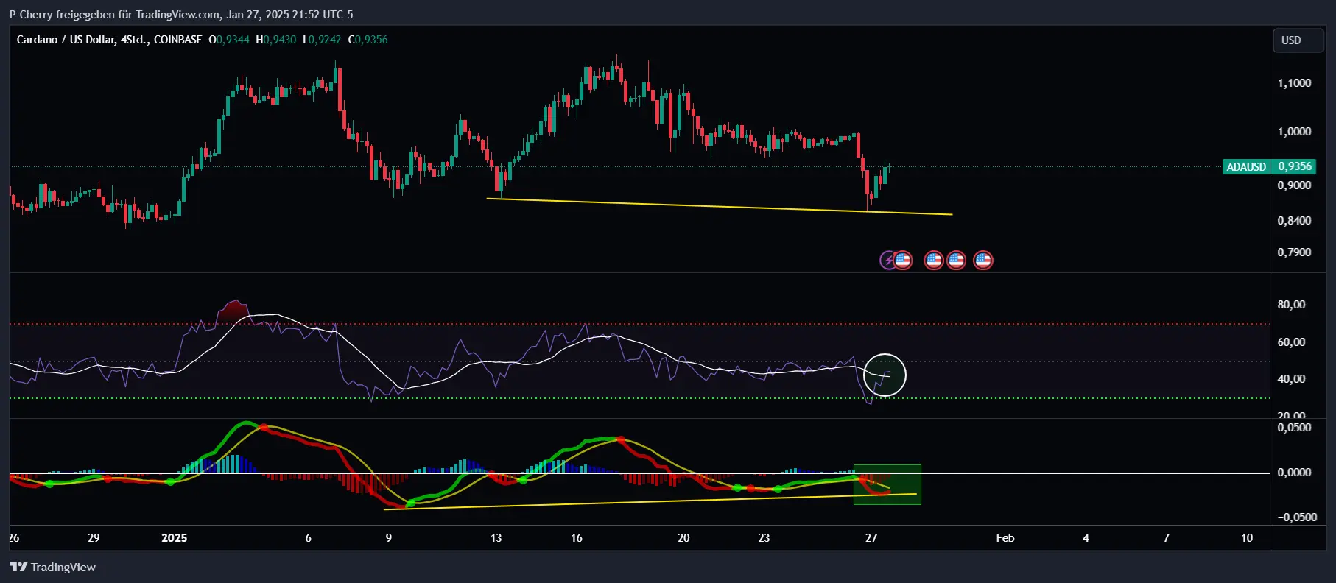This screenshot has width=1336, height=583.
Task: Select the yellow trendline under the price lows
Action: pos(720,207)
